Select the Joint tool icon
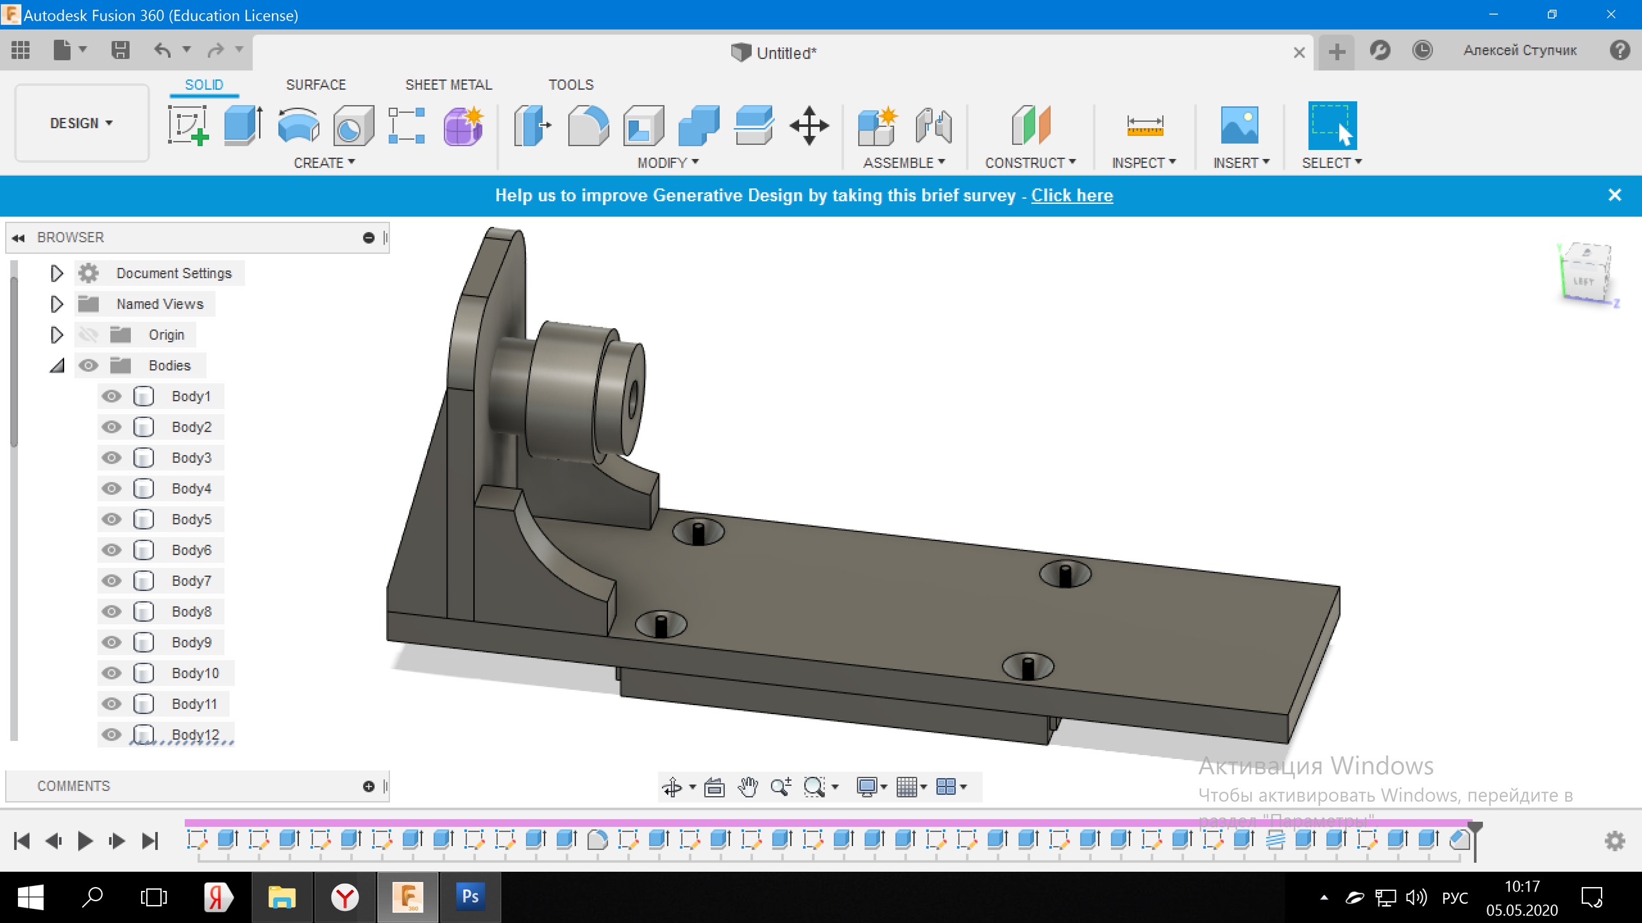Viewport: 1642px width, 923px height. coord(933,125)
